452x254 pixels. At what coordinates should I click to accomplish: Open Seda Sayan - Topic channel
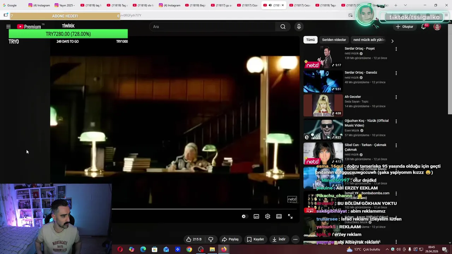coord(357,102)
